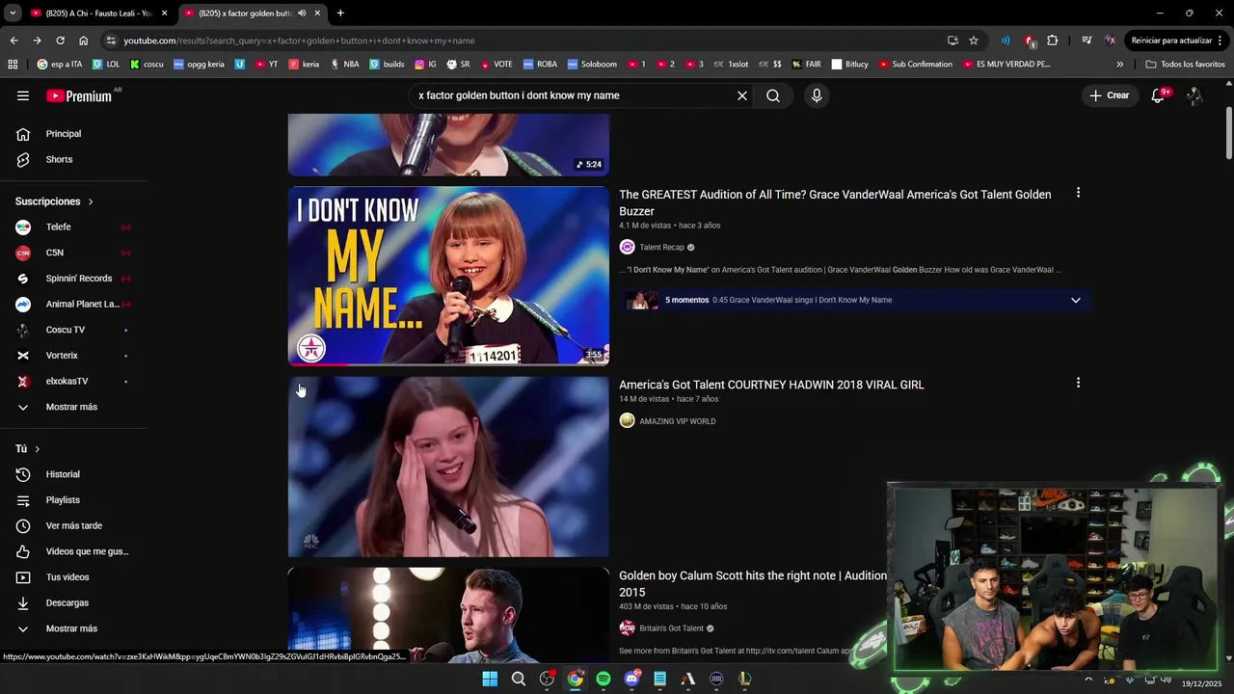The width and height of the screenshot is (1234, 694).
Task: Open YouTube notifications bell
Action: point(1158,95)
